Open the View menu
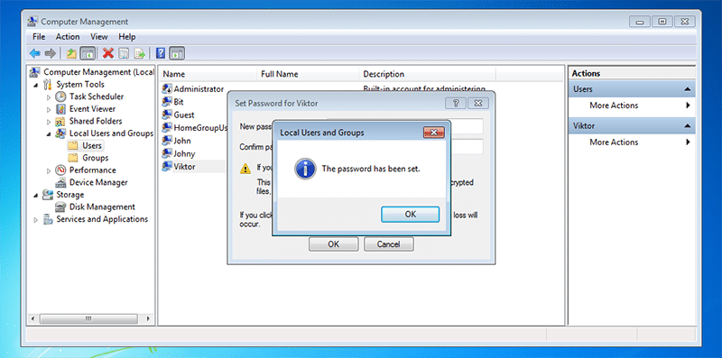The image size is (722, 358). pyautogui.click(x=99, y=37)
